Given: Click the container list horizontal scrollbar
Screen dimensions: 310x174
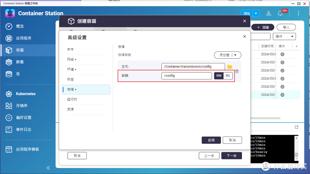Looking at the screenshot, I should [x=266, y=118].
